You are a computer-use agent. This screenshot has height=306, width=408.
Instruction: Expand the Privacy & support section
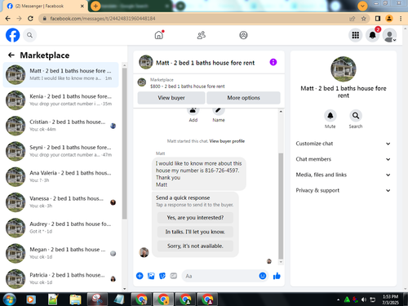point(344,190)
